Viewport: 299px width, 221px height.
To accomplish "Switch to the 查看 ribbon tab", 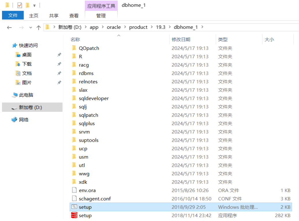I will point(74,16).
